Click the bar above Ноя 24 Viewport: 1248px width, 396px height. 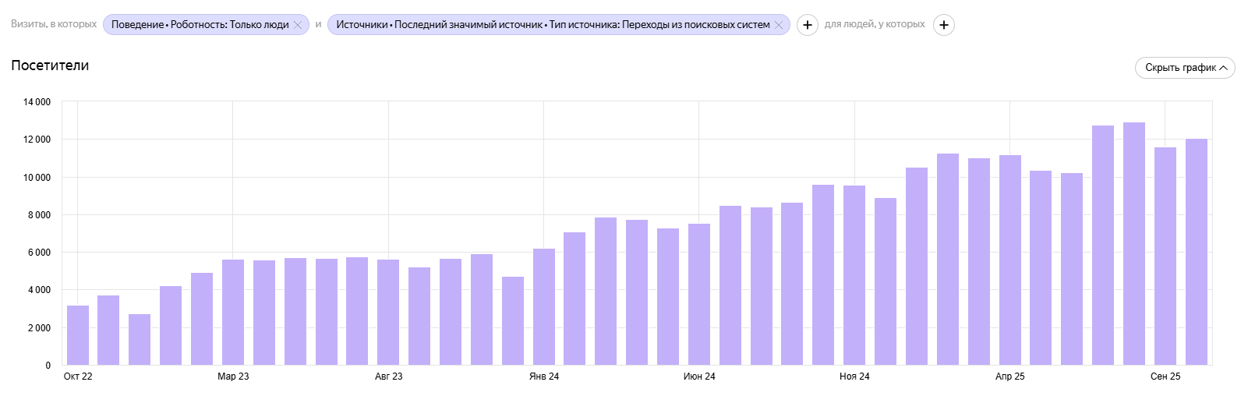(854, 274)
